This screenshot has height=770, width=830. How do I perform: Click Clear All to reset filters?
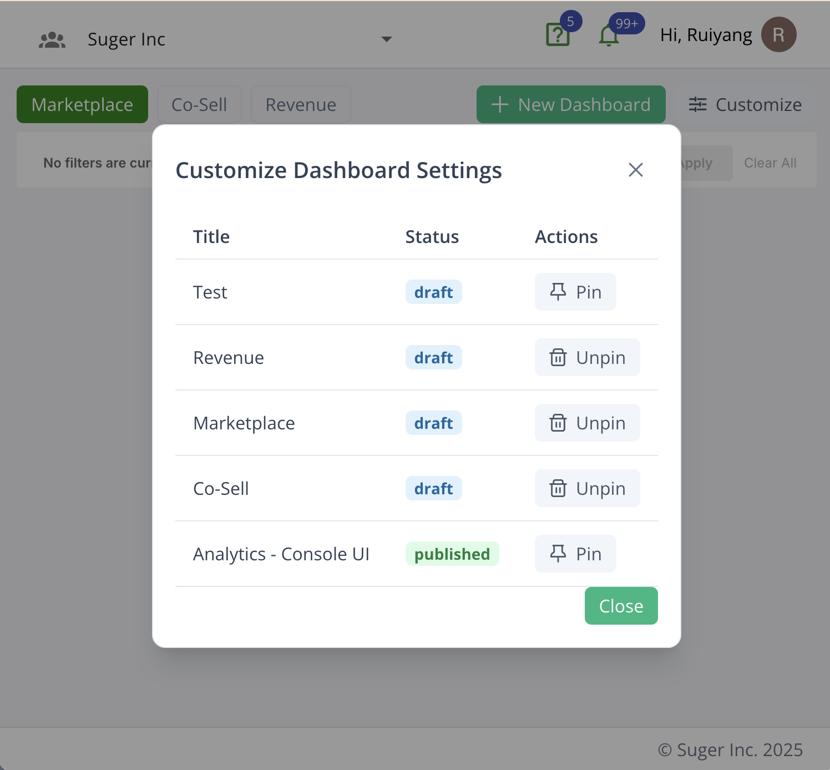coord(770,163)
